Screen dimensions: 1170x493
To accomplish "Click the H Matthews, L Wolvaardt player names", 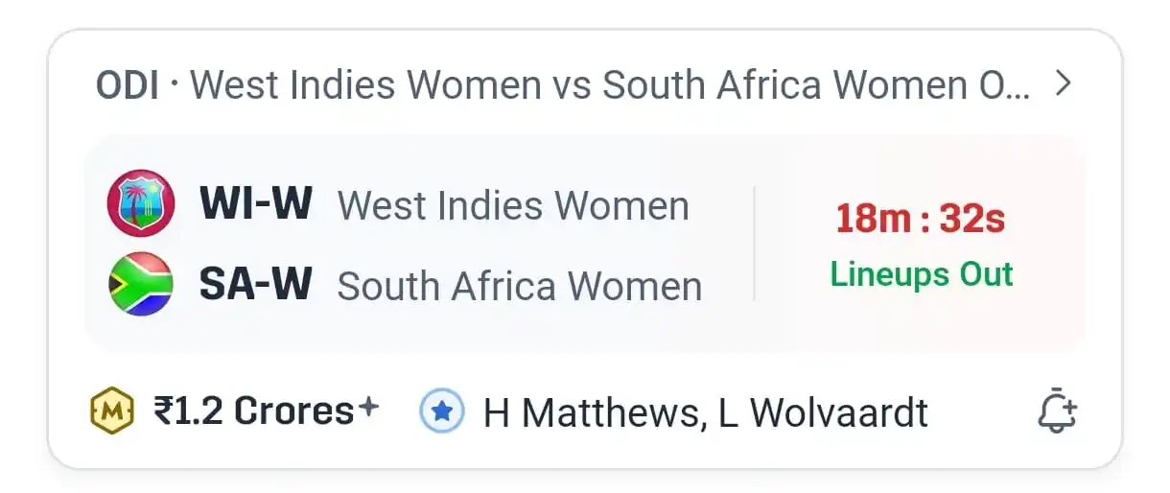I will 706,413.
